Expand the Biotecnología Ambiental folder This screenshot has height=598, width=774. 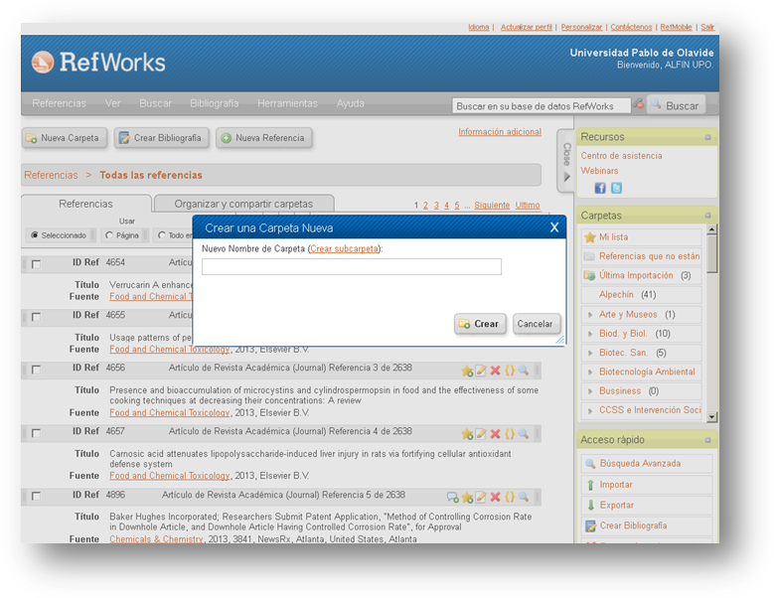pos(590,373)
